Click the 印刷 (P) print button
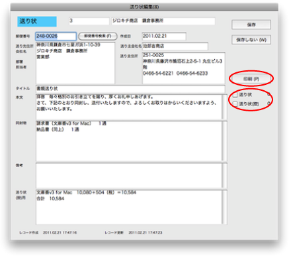The image size is (289, 256). pos(251,79)
